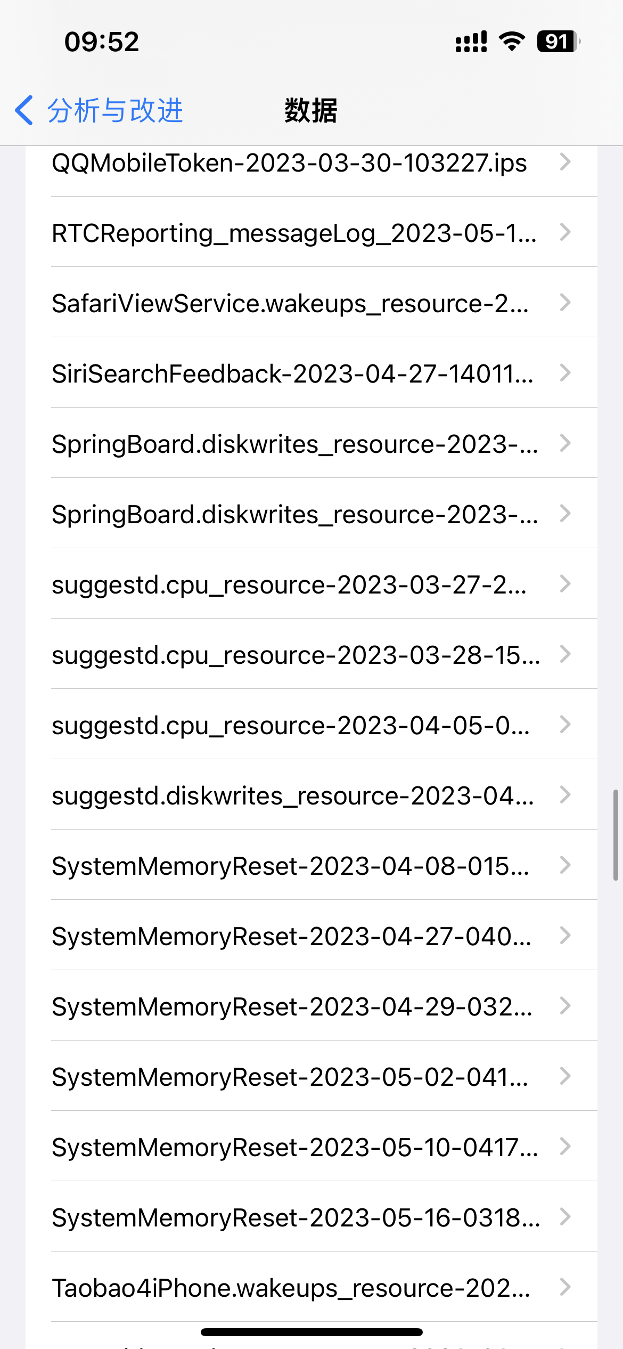The width and height of the screenshot is (623, 1349).
Task: Tap chevron on Taobao4iPhone.wakeups_resource row
Action: pyautogui.click(x=565, y=1287)
